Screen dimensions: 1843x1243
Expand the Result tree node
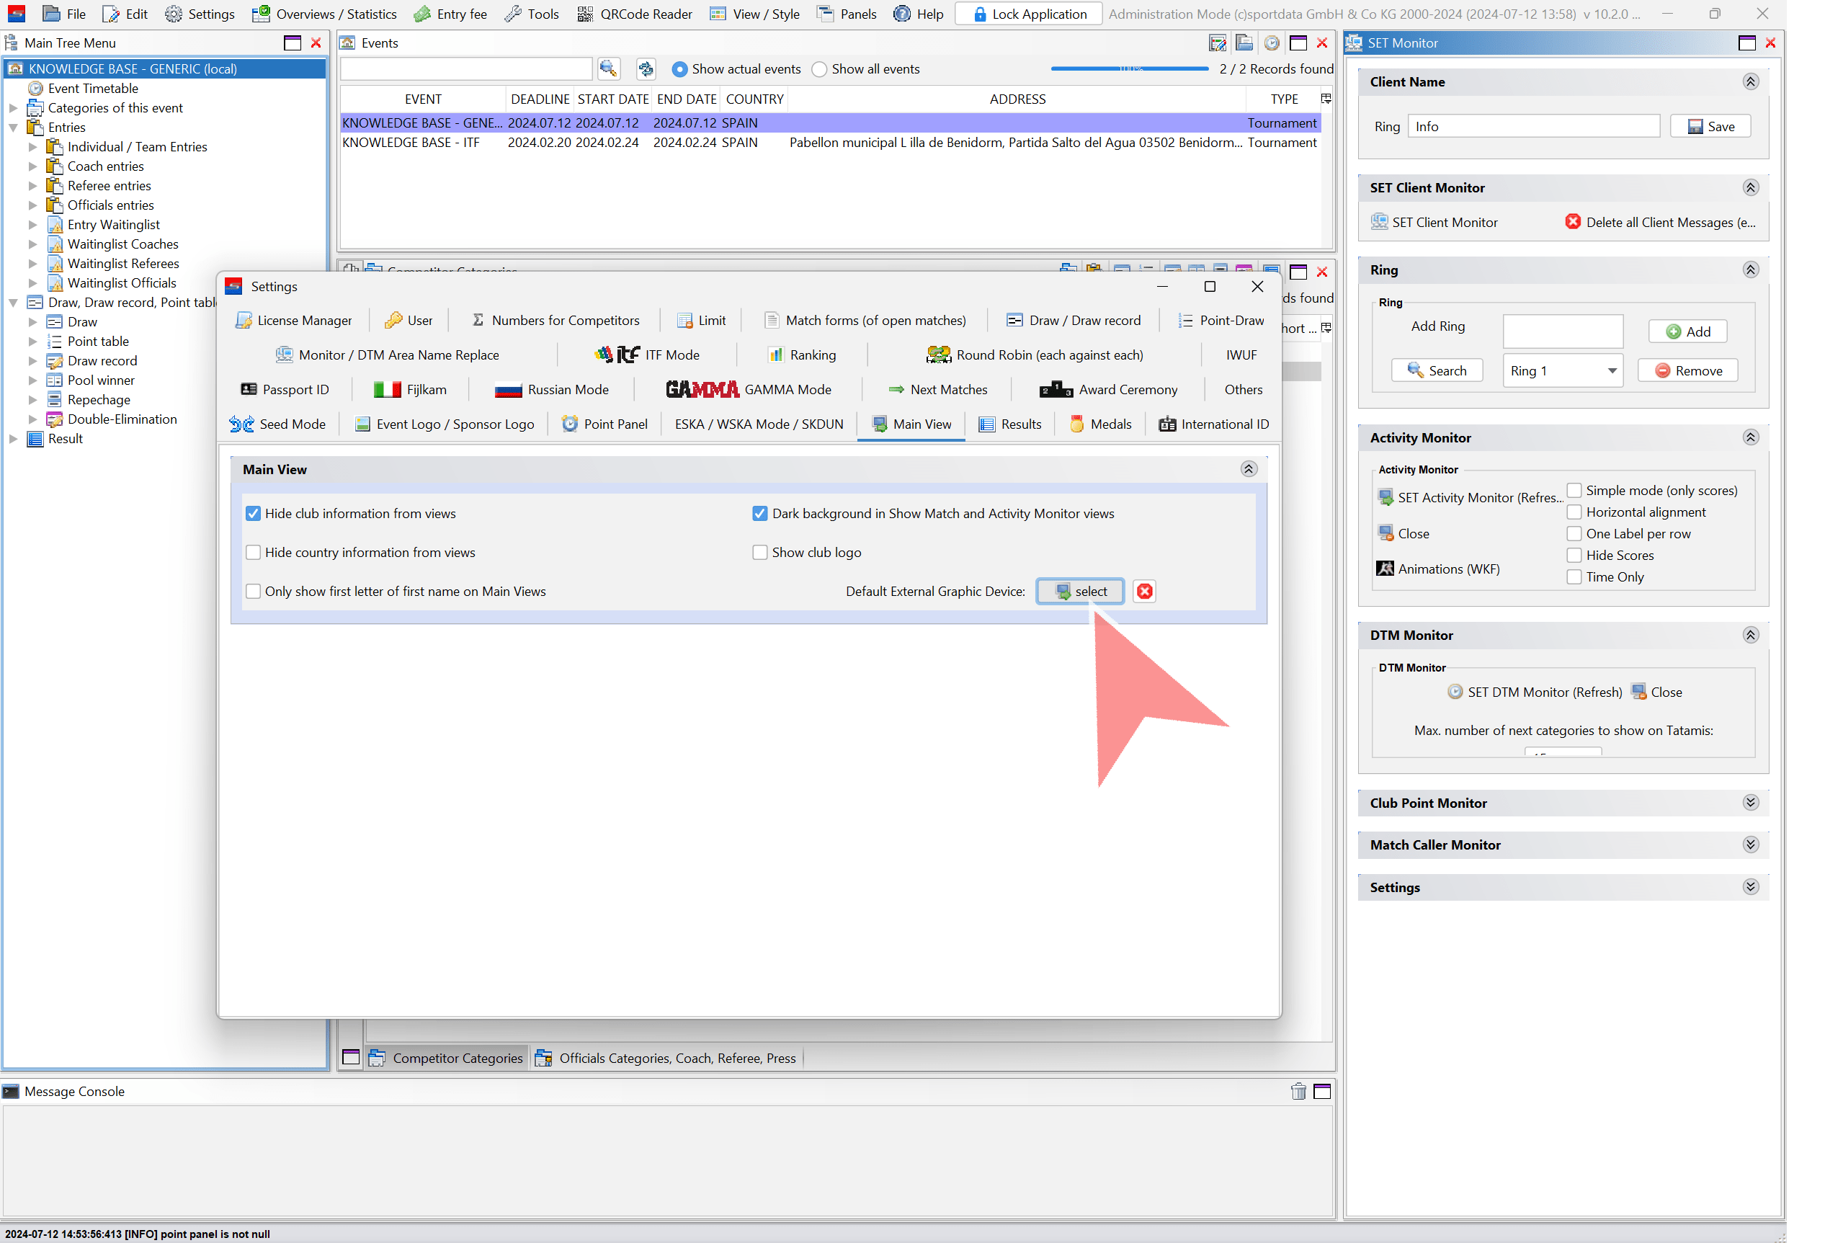(14, 439)
